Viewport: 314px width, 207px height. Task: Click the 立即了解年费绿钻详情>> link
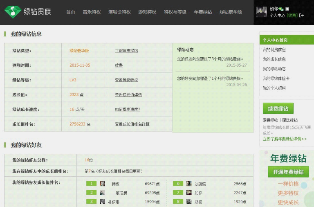pyautogui.click(x=285, y=139)
